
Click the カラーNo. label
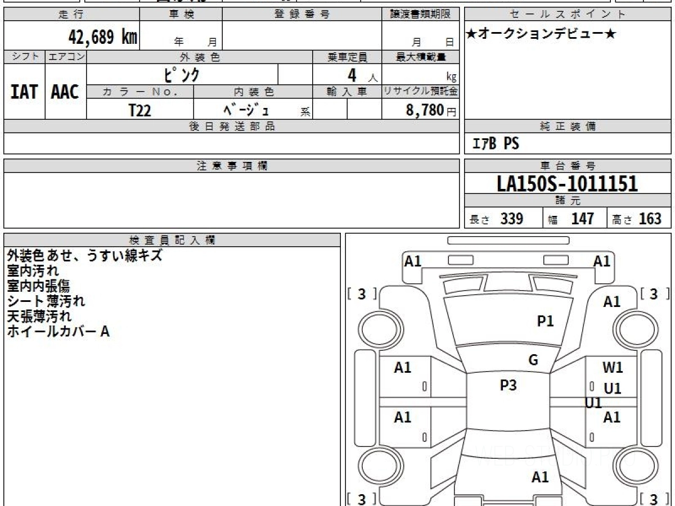(x=140, y=92)
